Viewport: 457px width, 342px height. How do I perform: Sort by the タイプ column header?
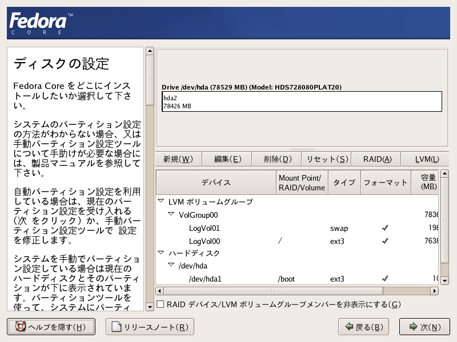(x=344, y=182)
